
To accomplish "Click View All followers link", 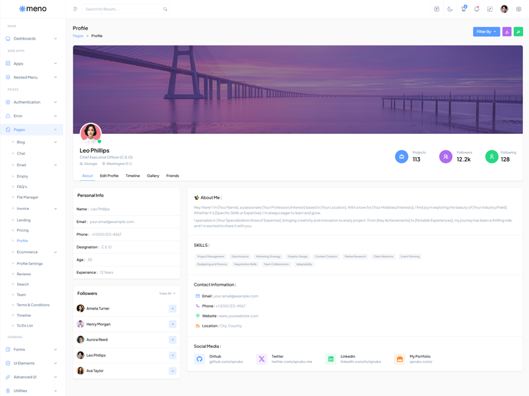I will (x=167, y=293).
